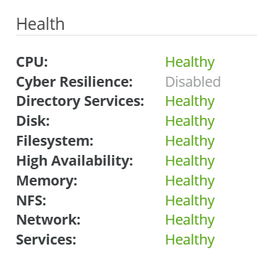
Task: Click the High Availability label
Action: tap(75, 161)
